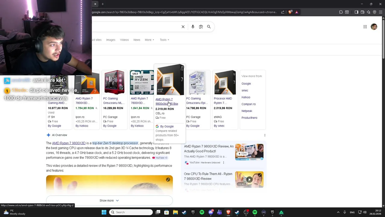The width and height of the screenshot is (385, 217).
Task: View more products from Google
Action: click(x=246, y=84)
